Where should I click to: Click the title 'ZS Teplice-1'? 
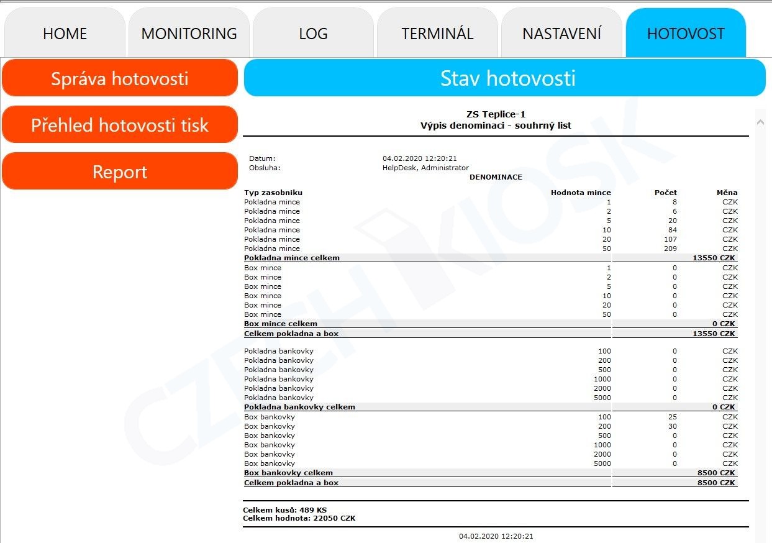[496, 114]
